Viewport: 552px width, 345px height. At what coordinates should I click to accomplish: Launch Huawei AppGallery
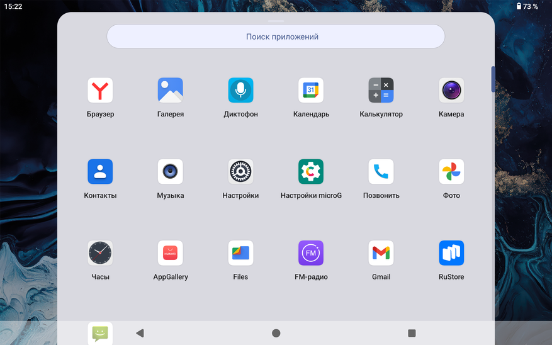pos(171,253)
